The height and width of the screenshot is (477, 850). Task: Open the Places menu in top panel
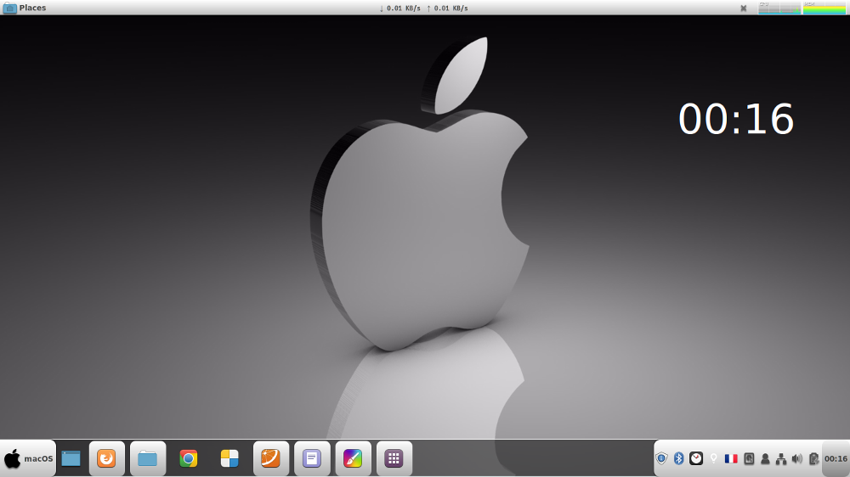click(25, 8)
